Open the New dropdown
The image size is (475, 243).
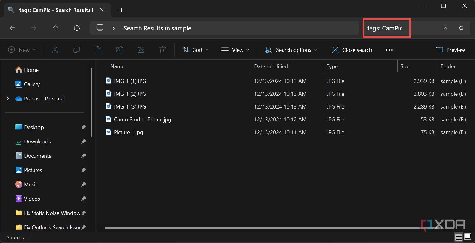point(22,50)
